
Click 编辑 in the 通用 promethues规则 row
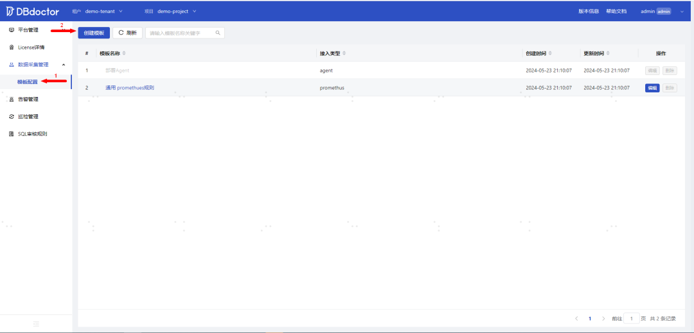652,88
